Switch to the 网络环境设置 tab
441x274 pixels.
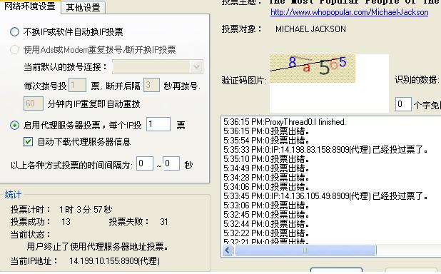[30, 6]
